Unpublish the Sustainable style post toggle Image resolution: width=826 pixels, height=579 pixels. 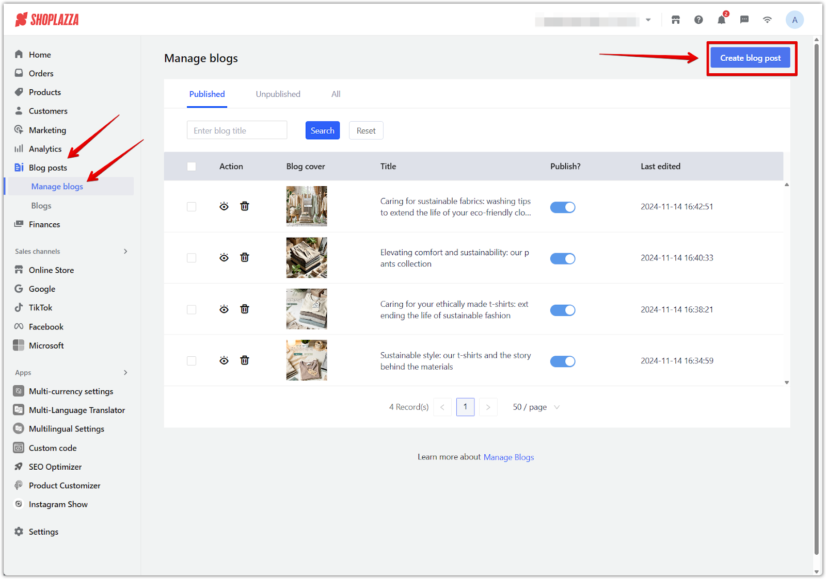coord(563,361)
